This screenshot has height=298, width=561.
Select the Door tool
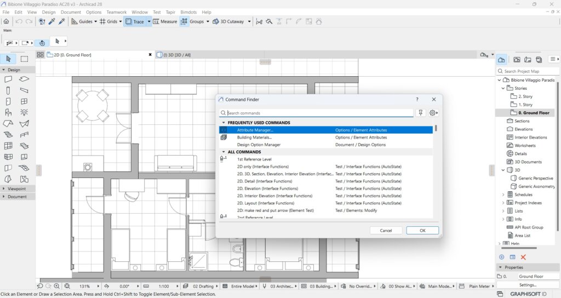pyautogui.click(x=8, y=101)
